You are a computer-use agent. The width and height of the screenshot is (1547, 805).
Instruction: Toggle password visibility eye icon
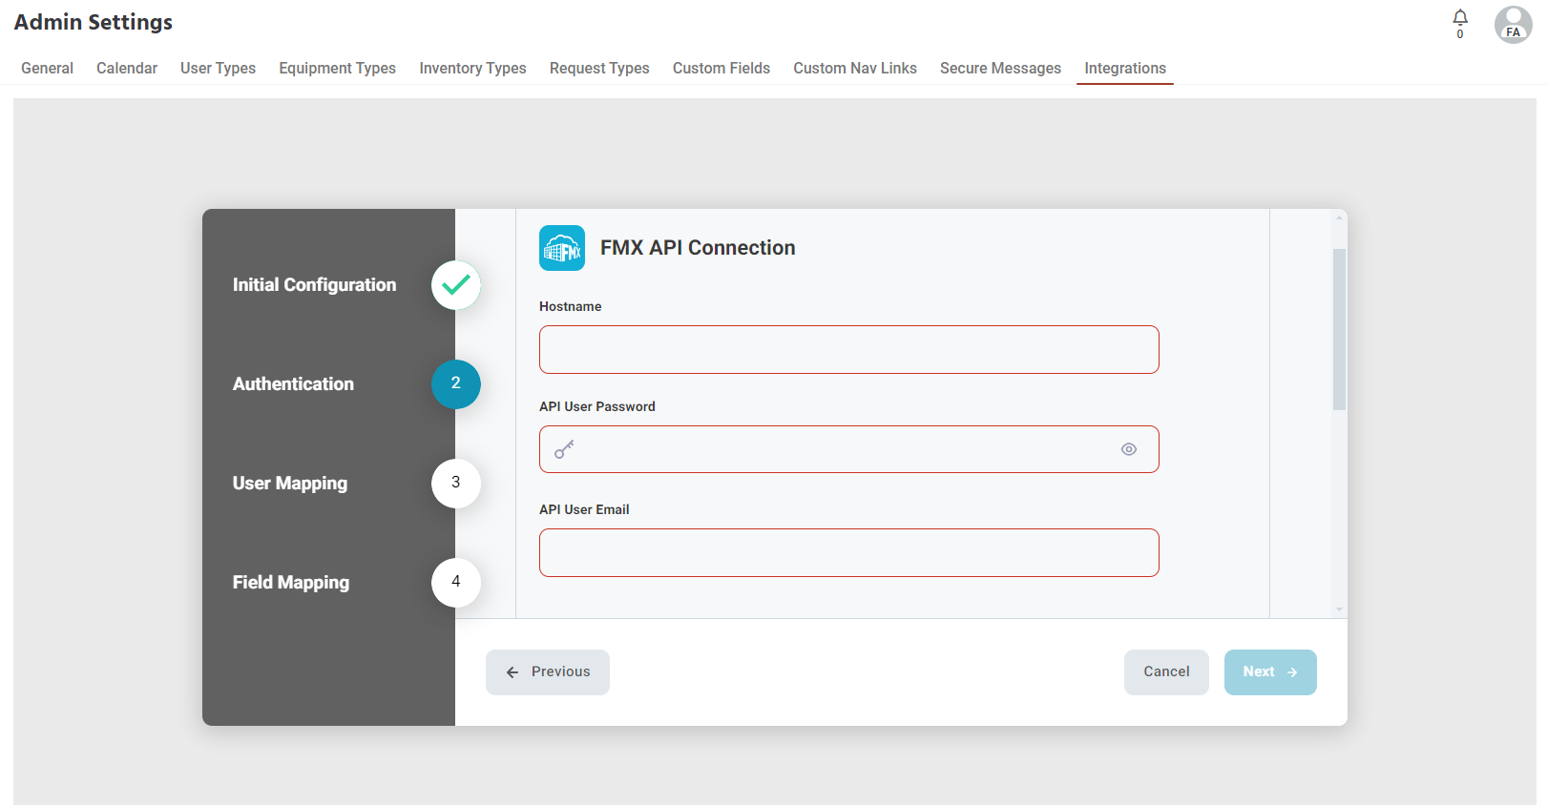click(x=1129, y=449)
